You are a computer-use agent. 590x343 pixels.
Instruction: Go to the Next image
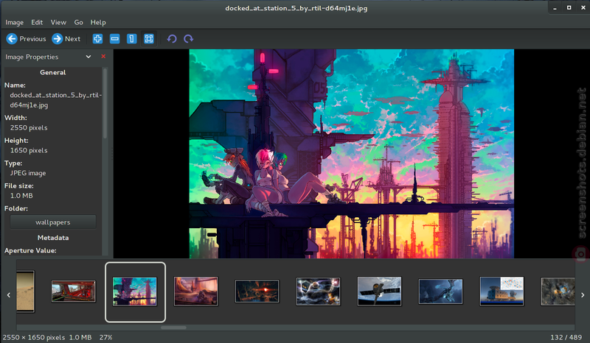tap(66, 39)
